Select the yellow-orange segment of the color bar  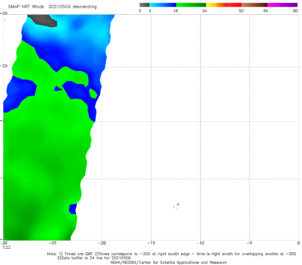click(x=216, y=5)
